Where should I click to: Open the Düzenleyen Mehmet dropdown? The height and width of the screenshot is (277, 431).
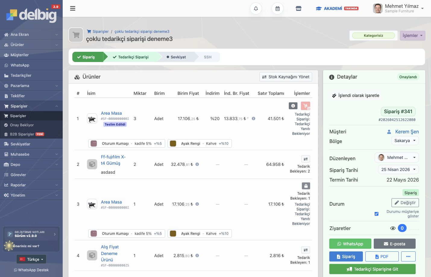[397, 157]
